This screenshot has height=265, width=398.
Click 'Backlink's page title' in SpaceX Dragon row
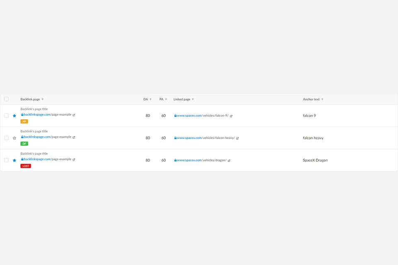34,154
